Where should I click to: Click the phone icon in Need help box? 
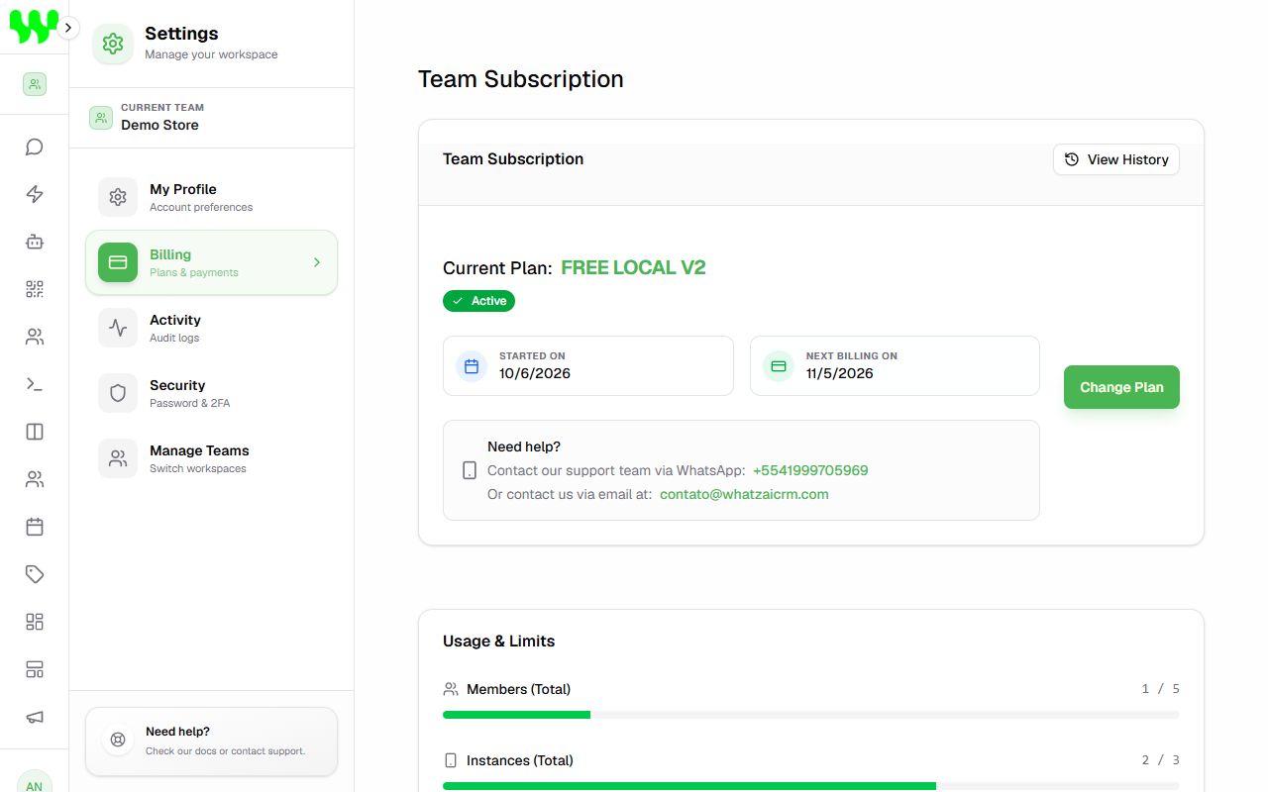(x=470, y=471)
